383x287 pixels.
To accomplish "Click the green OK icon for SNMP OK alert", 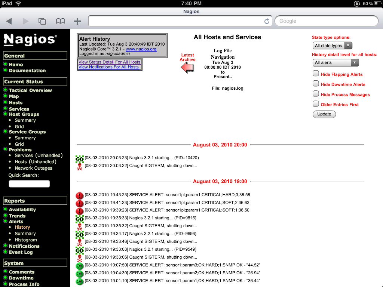I will click(79, 265).
